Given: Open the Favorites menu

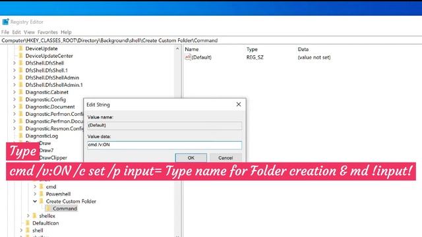Looking at the screenshot, I should (47, 32).
